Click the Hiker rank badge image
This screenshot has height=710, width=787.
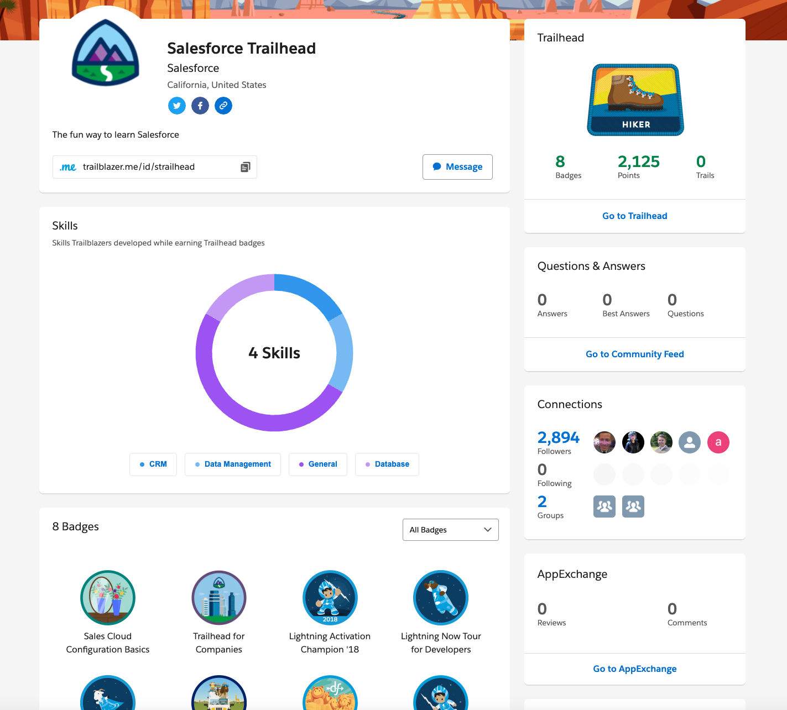tap(635, 100)
